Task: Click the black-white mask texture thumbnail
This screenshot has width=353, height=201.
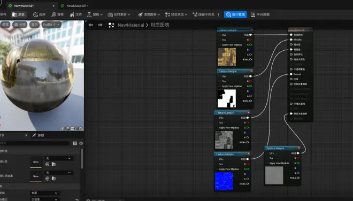Action: click(x=227, y=98)
